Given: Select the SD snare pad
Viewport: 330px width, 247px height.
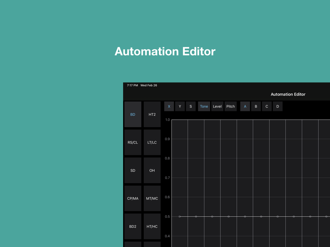Looking at the screenshot, I should click(133, 170).
